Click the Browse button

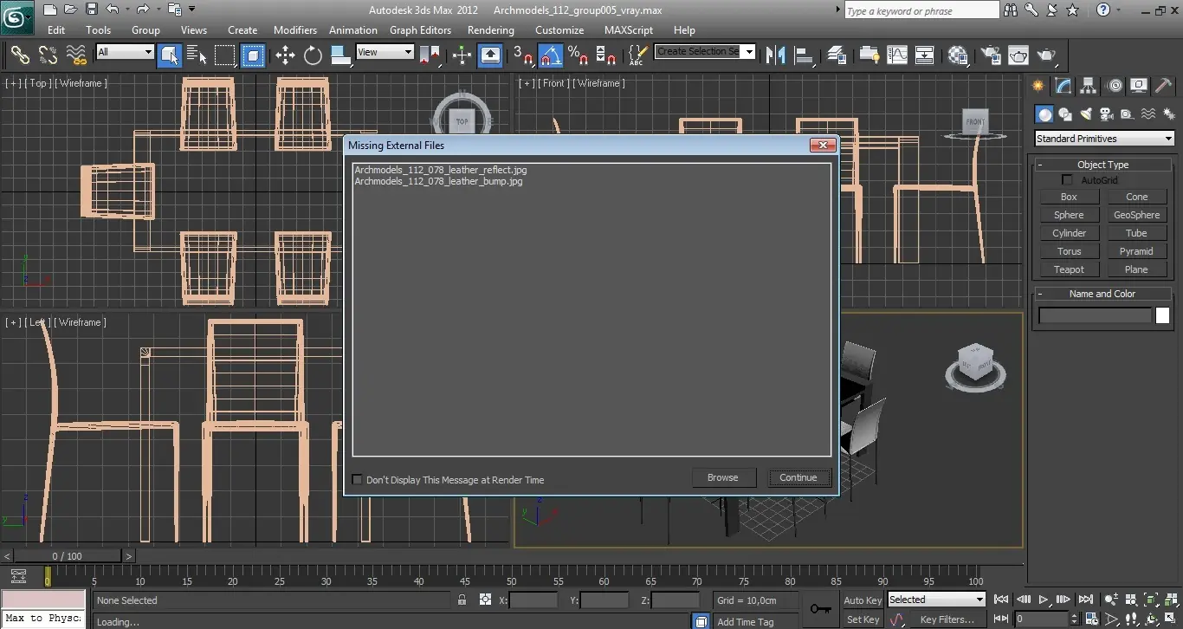[723, 477]
